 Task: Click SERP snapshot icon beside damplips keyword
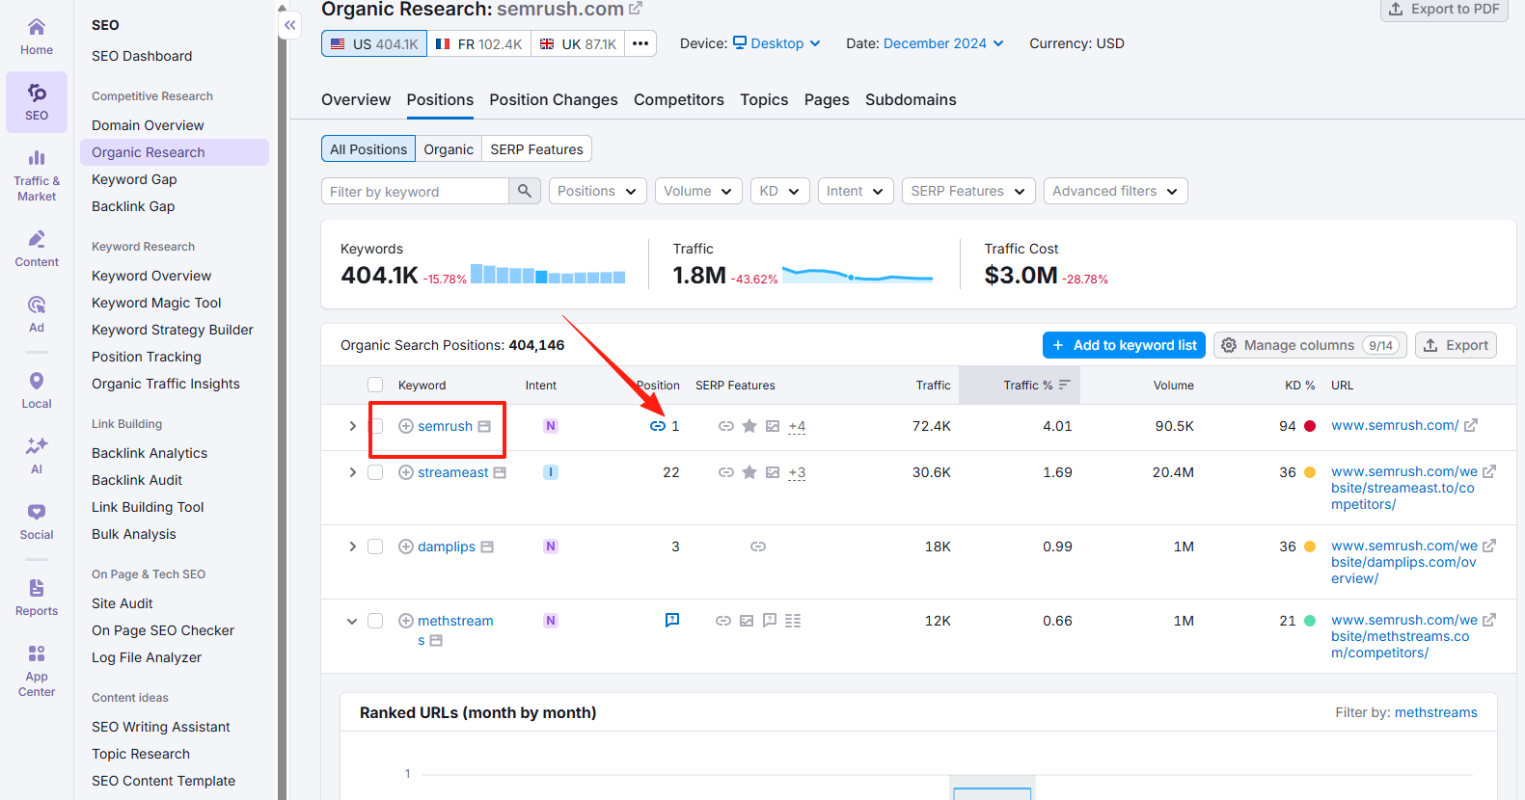(x=487, y=547)
